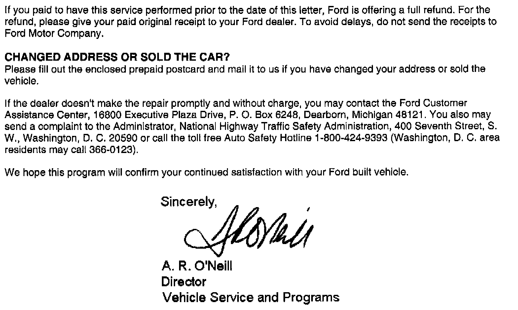Click the sentence starting 'We hope this program'
518x310 pixels.
point(206,172)
